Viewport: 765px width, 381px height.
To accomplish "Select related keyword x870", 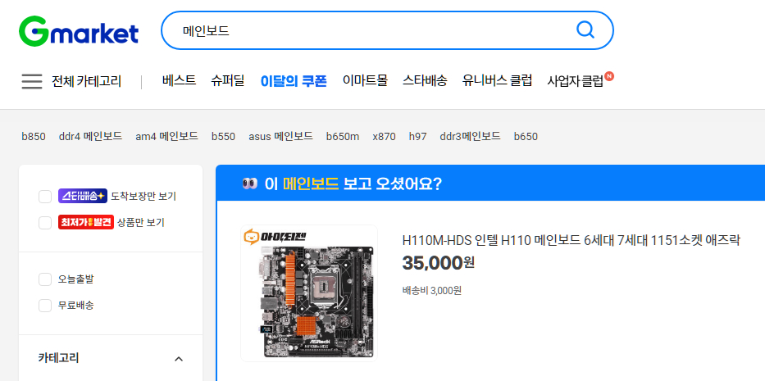I will [x=384, y=137].
